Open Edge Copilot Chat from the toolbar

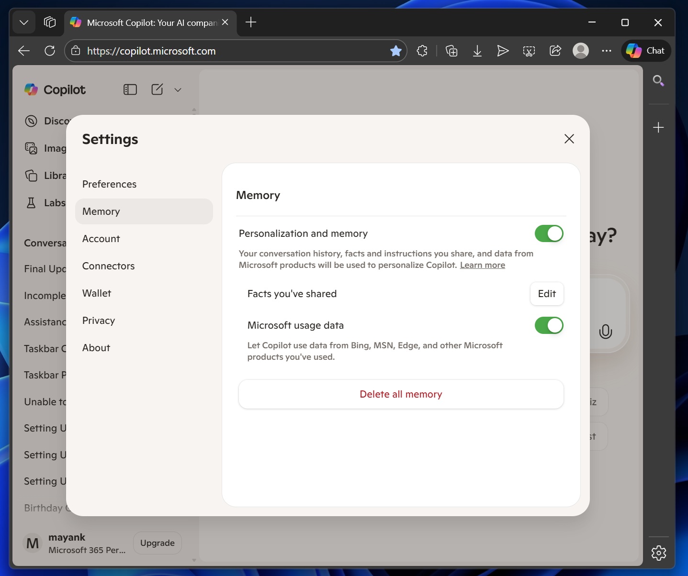coord(645,51)
